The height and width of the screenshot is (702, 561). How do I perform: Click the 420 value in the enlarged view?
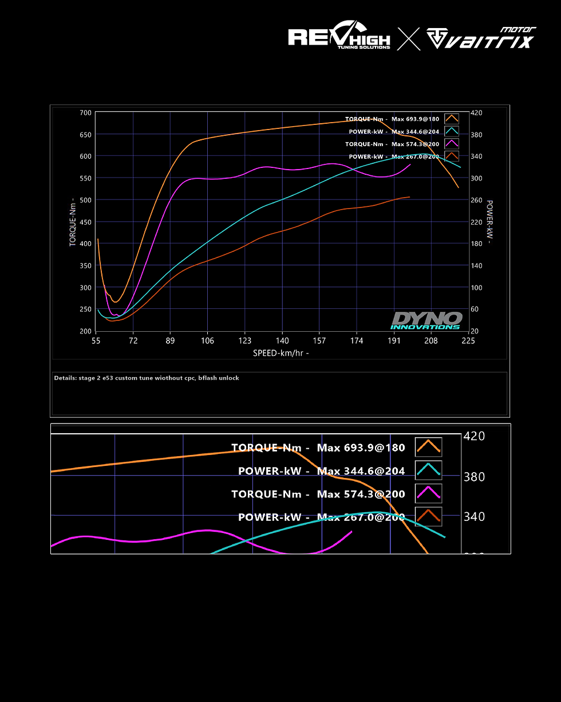point(474,437)
